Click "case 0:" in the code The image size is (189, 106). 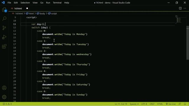pos(42,31)
